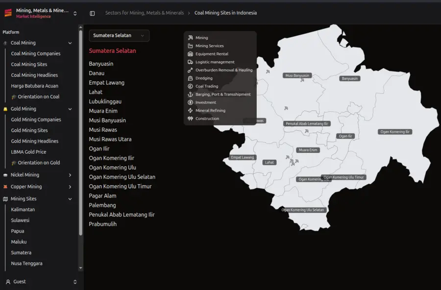Viewport: 441px width, 290px height.
Task: Click the graduation cap icon beside Orientation on Coal
Action: 14,97
